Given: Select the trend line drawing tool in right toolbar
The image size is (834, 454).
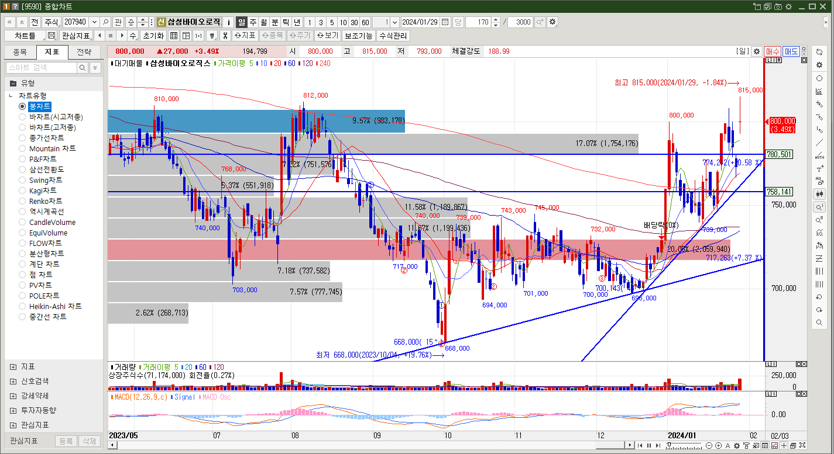Looking at the screenshot, I should [819, 143].
